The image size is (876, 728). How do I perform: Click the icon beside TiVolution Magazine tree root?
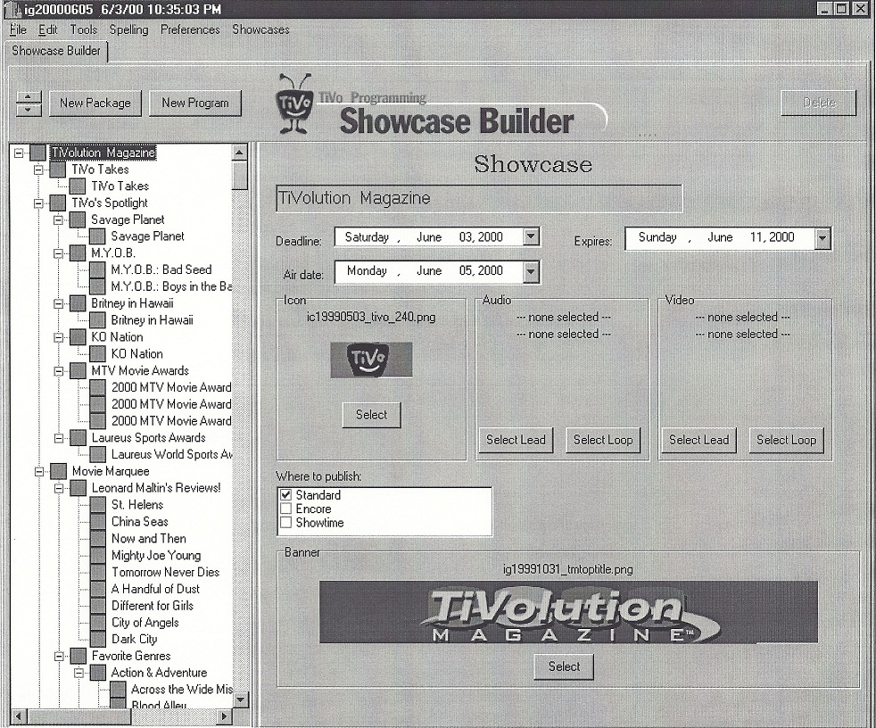(37, 152)
